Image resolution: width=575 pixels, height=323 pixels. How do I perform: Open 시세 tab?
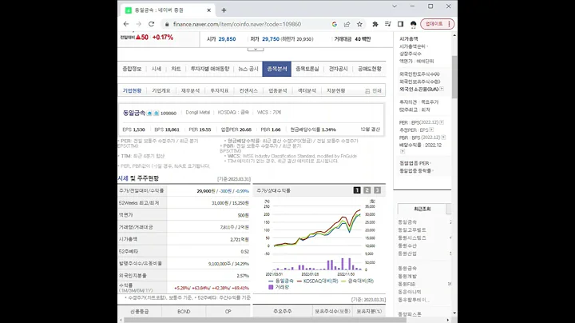click(x=157, y=69)
